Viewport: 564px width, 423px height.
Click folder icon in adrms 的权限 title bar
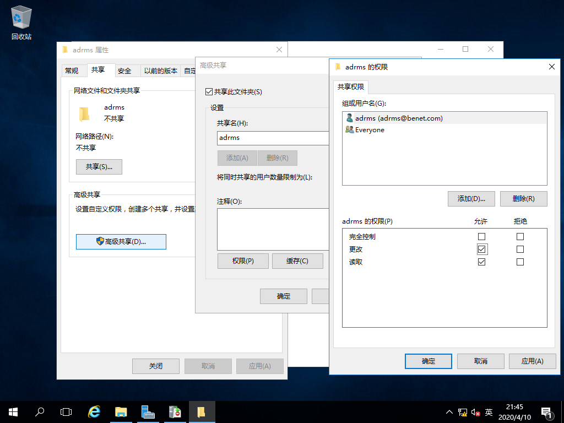tap(338, 67)
